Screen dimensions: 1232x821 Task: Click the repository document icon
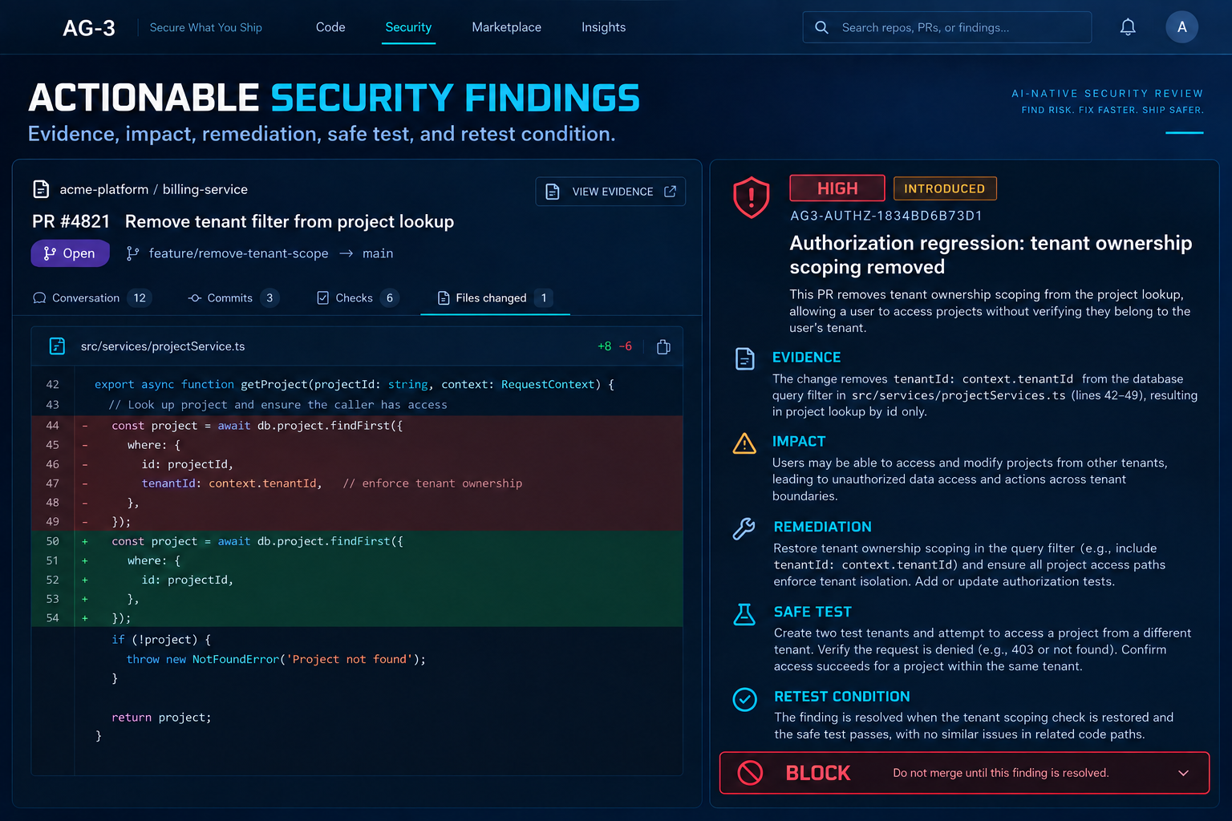(x=41, y=189)
